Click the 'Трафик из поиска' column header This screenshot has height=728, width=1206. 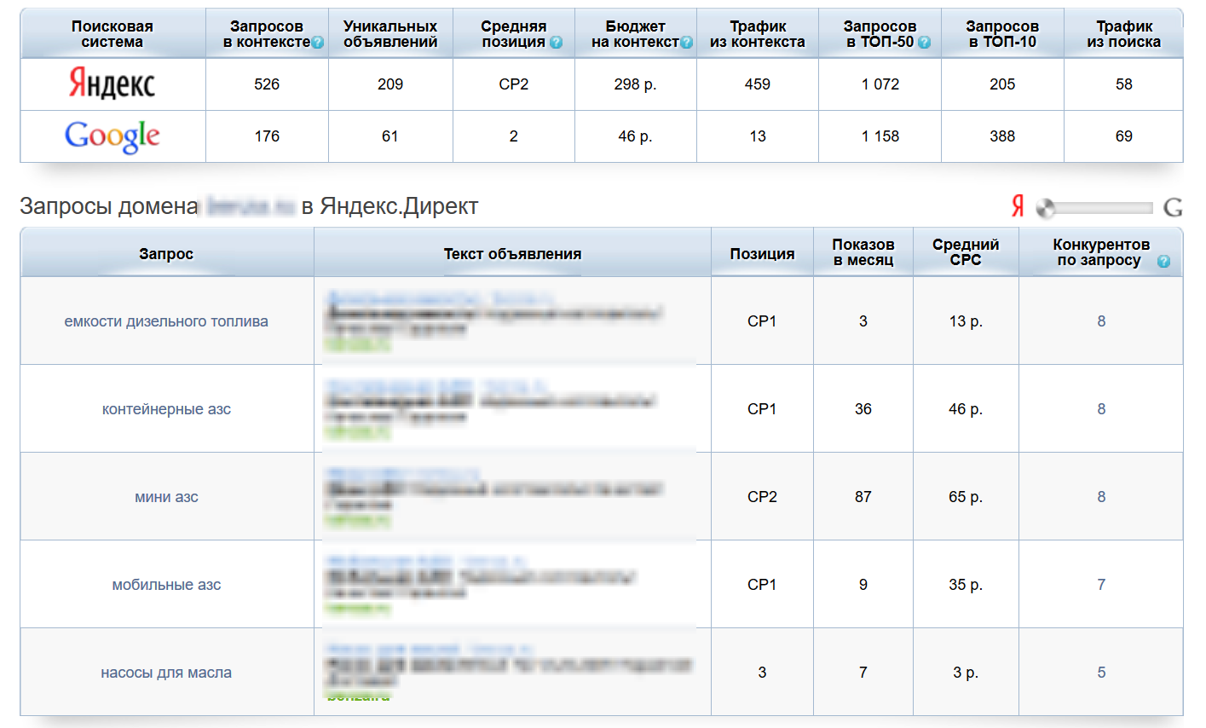[x=1124, y=34]
